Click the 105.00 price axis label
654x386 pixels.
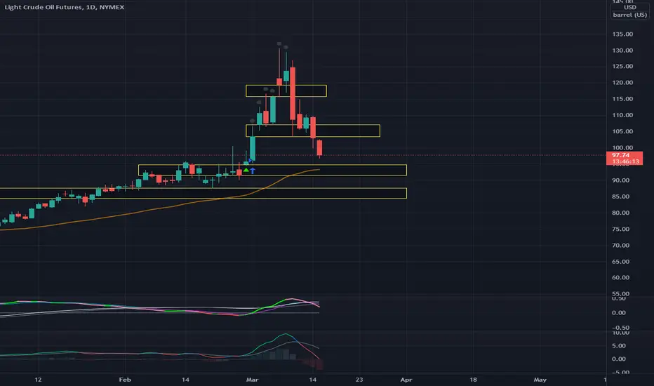click(x=622, y=131)
